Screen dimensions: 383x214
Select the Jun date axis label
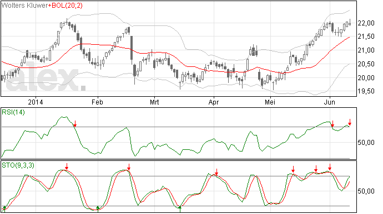(x=330, y=102)
